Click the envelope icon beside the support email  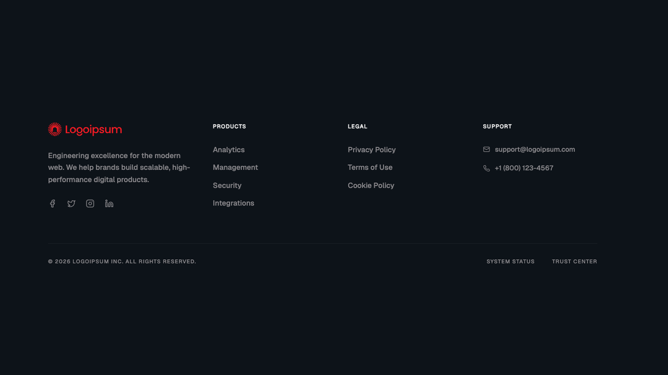pos(486,149)
